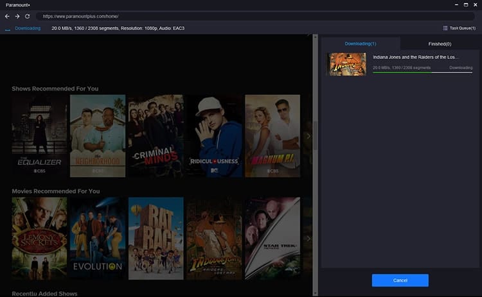
Task: Switch to the Downloading(1) tab
Action: point(361,44)
